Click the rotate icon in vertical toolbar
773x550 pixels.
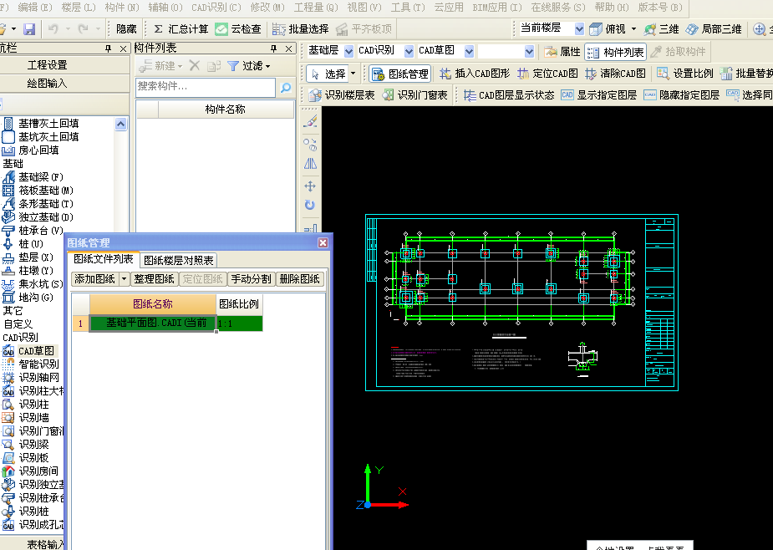[x=310, y=205]
